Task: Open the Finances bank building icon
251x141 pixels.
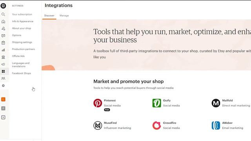Action: coord(3,57)
